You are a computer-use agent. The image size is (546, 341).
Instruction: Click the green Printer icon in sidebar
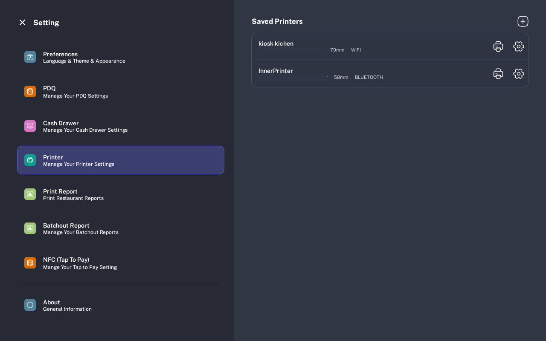(x=30, y=160)
